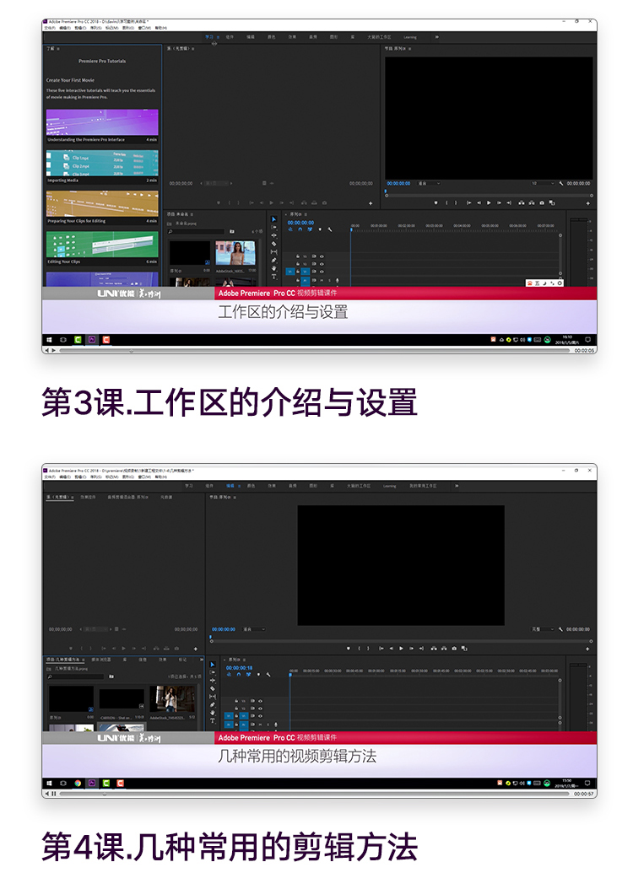Toggle Linked Selection in lesson 3 timeline
The image size is (633, 889).
click(x=310, y=229)
